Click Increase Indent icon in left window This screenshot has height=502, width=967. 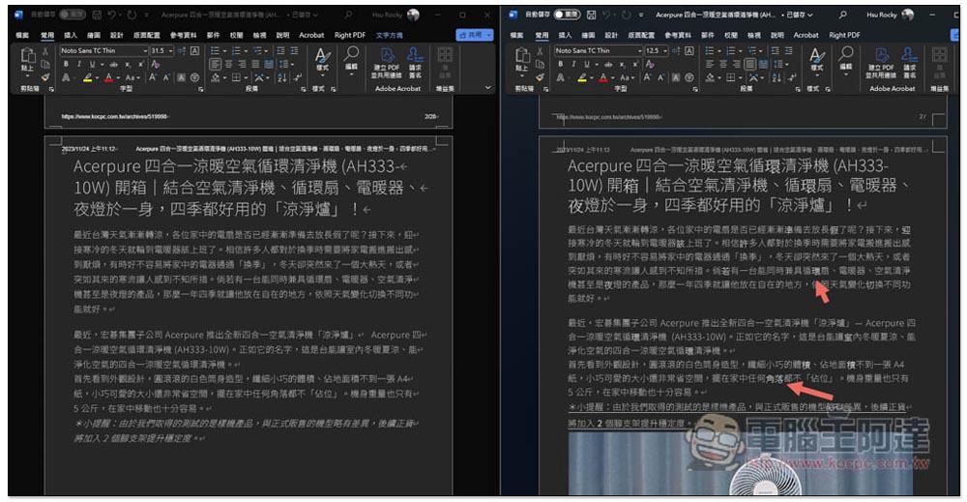click(x=294, y=50)
